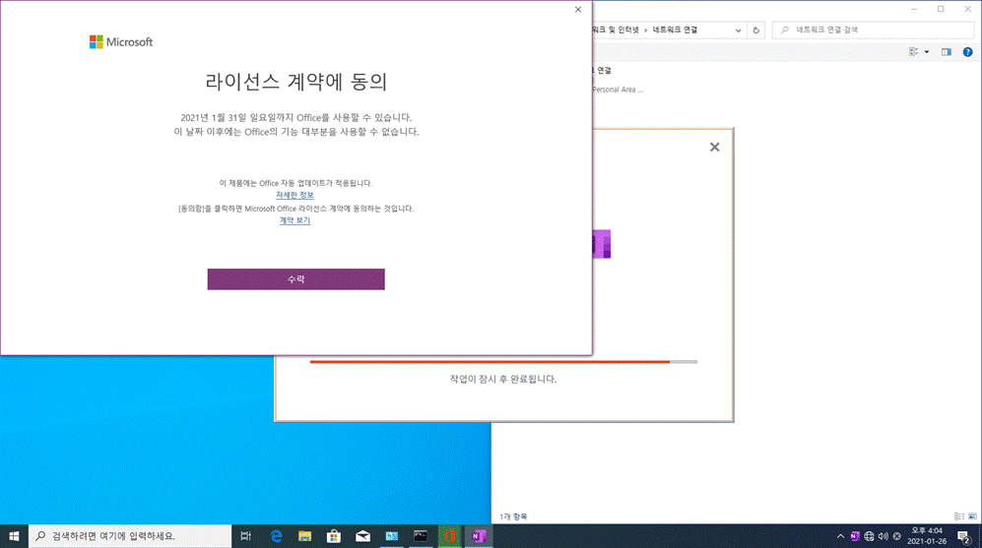Open File Explorer from the taskbar
The width and height of the screenshot is (982, 548).
[304, 536]
